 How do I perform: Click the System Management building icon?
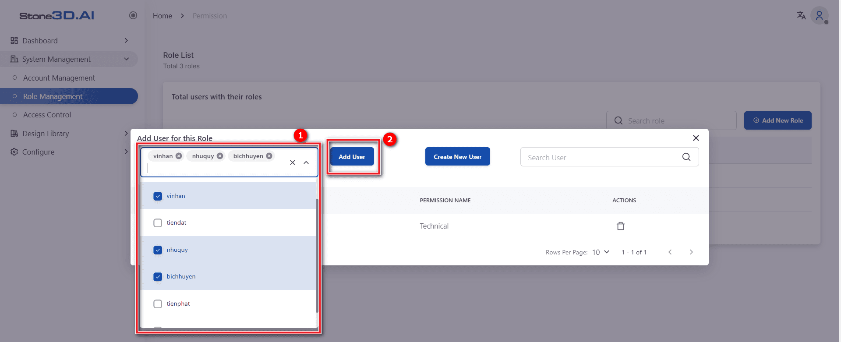pos(14,59)
